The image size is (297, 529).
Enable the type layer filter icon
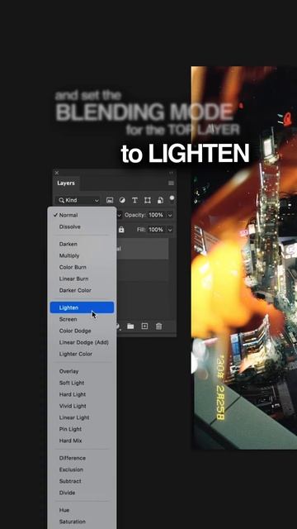tap(134, 200)
